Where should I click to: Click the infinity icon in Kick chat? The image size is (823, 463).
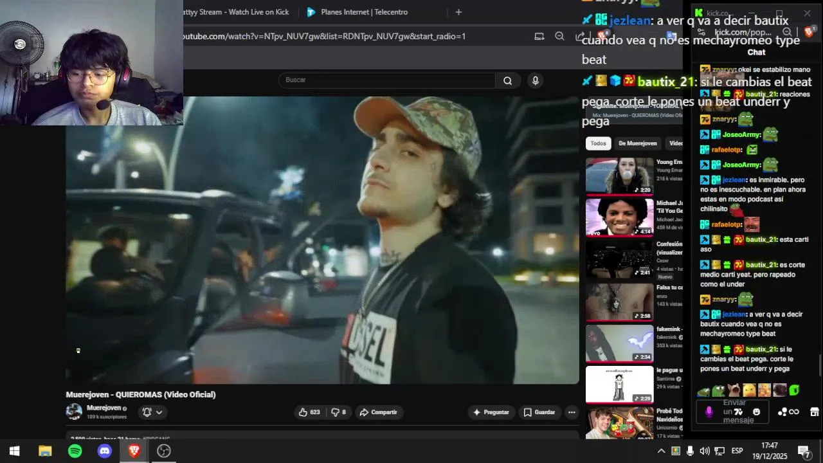(794, 412)
